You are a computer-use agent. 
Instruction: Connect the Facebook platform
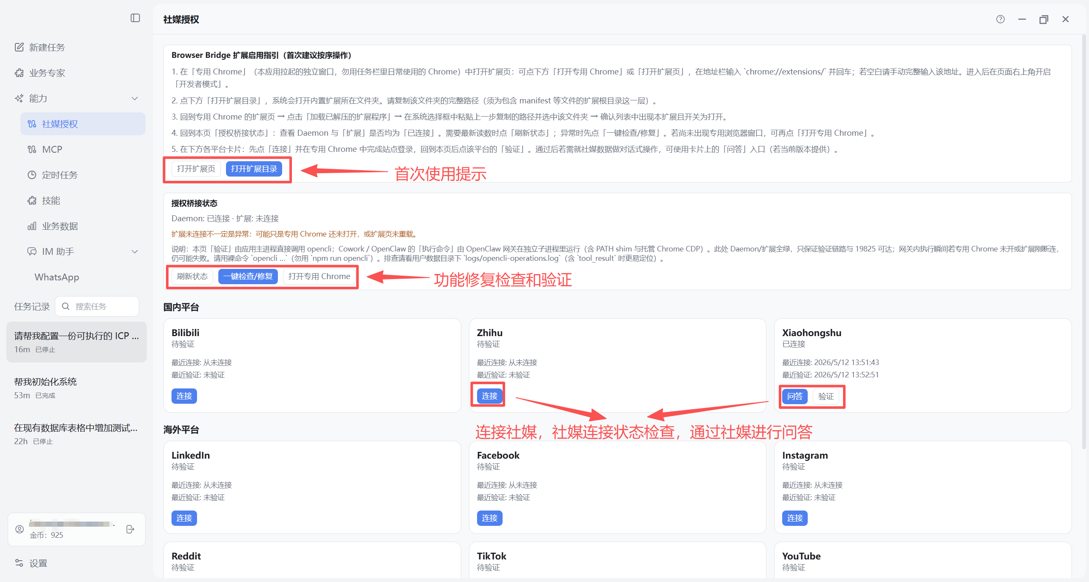click(490, 518)
